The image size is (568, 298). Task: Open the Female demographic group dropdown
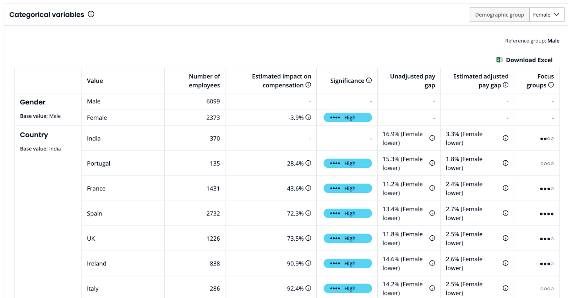(546, 15)
